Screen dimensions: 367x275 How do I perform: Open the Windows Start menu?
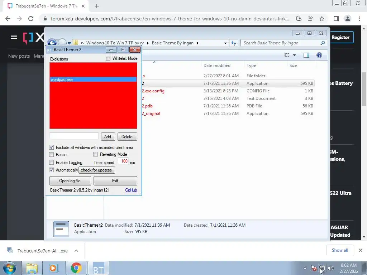click(x=10, y=268)
